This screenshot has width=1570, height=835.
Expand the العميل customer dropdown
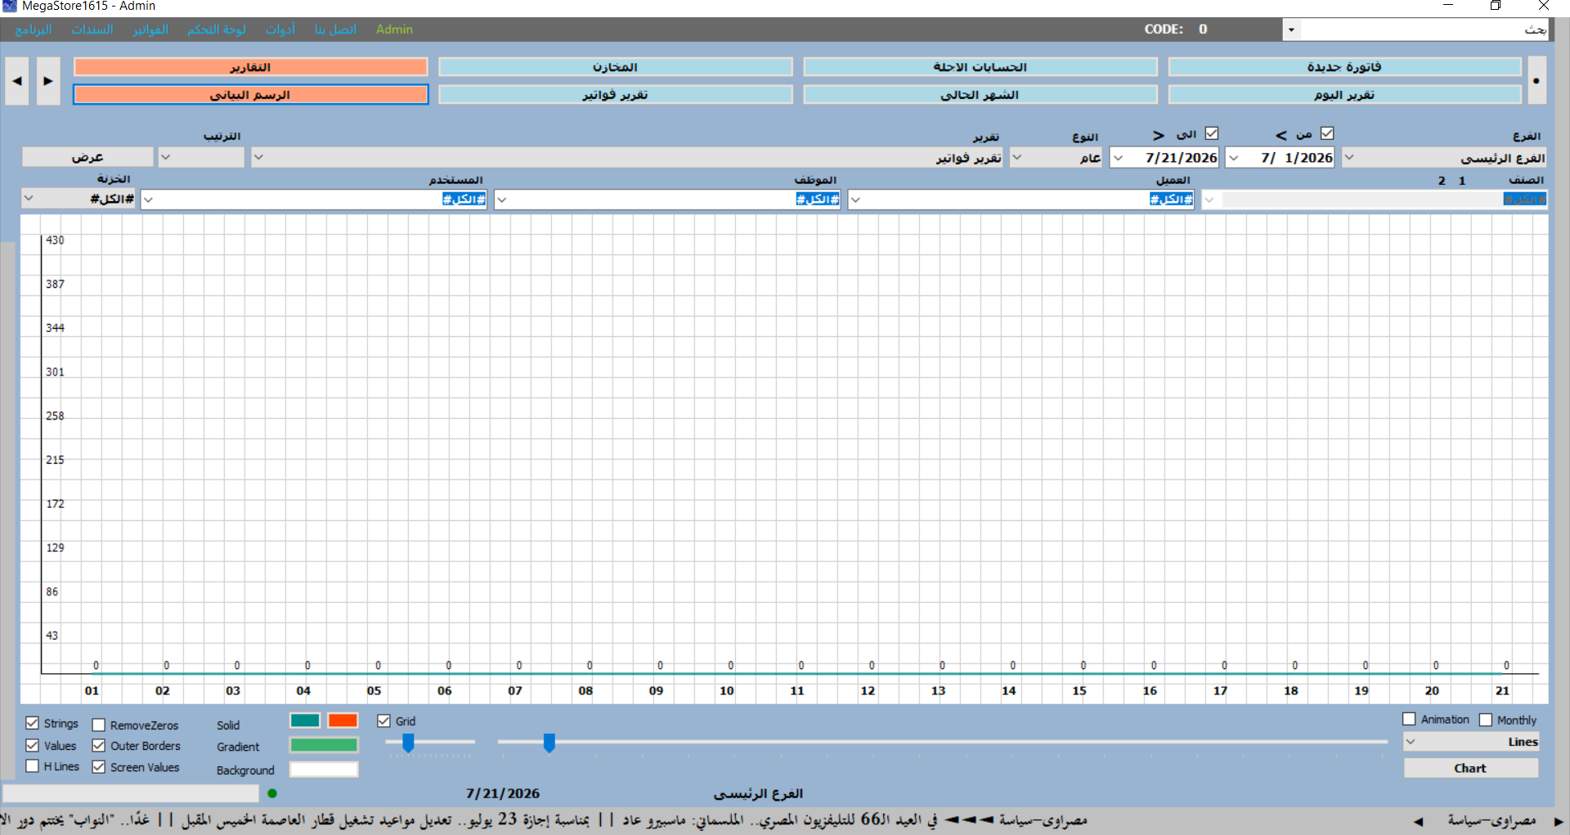(855, 199)
